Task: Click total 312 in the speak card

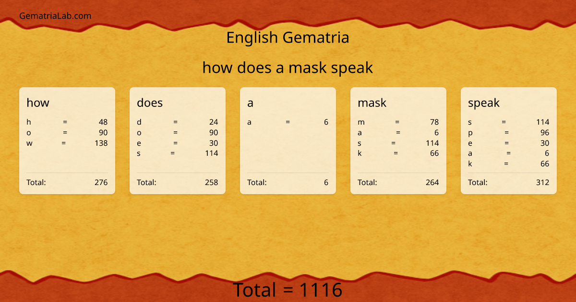Action: [543, 182]
